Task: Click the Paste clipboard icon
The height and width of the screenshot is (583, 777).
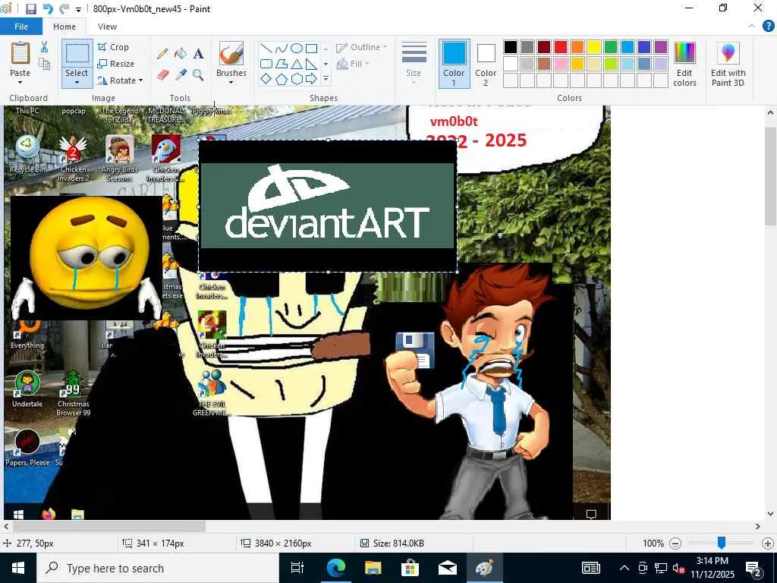Action: tap(20, 53)
